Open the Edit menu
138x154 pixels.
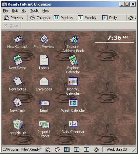(15, 10)
